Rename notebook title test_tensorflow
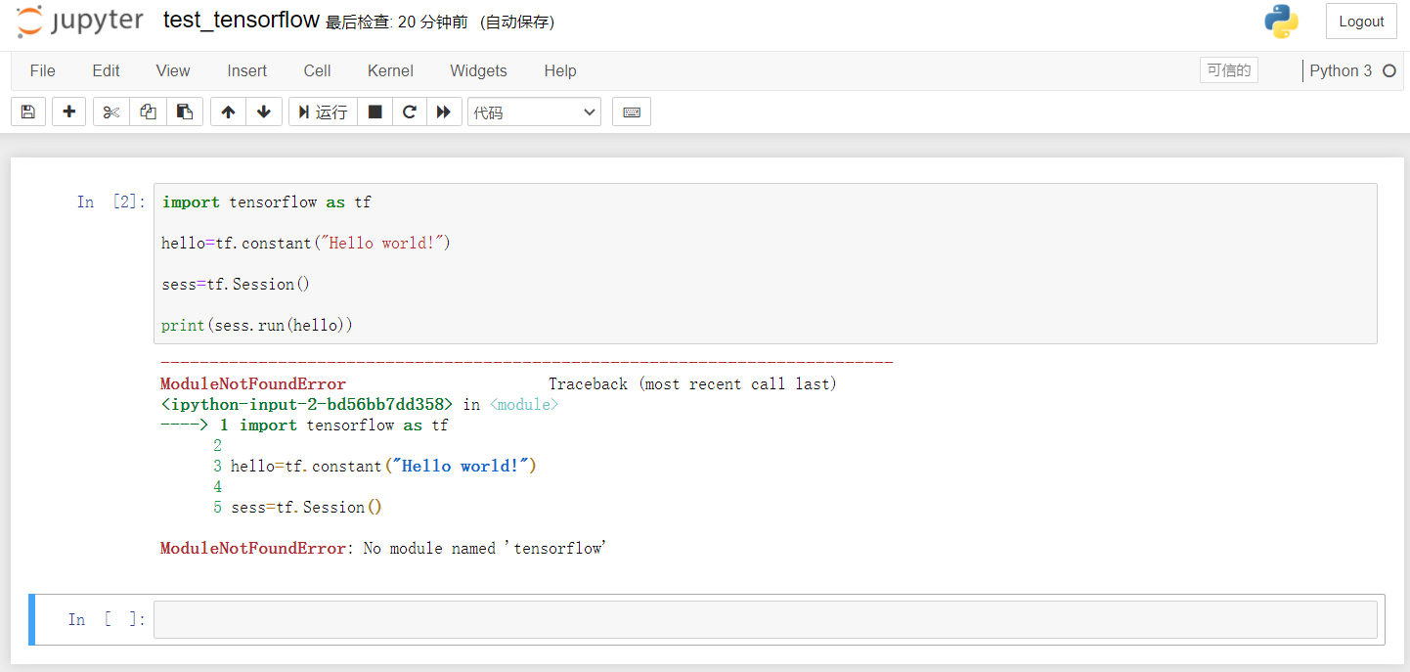 click(x=241, y=21)
